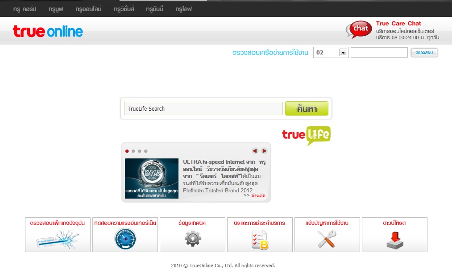Click the ดาวน์โหลด title link
The width and height of the screenshot is (452, 274).
click(394, 223)
